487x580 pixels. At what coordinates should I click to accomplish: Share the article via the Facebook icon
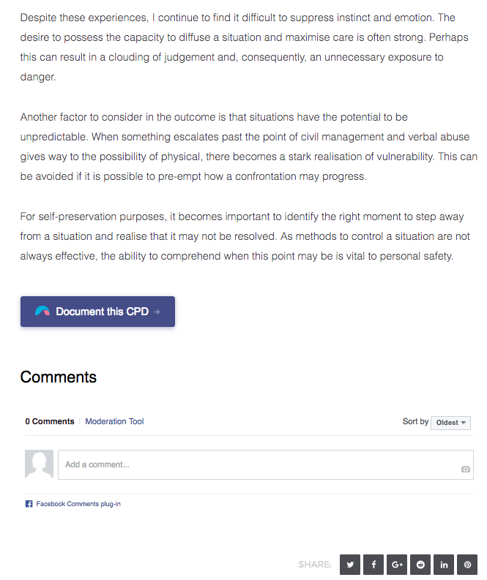[373, 565]
